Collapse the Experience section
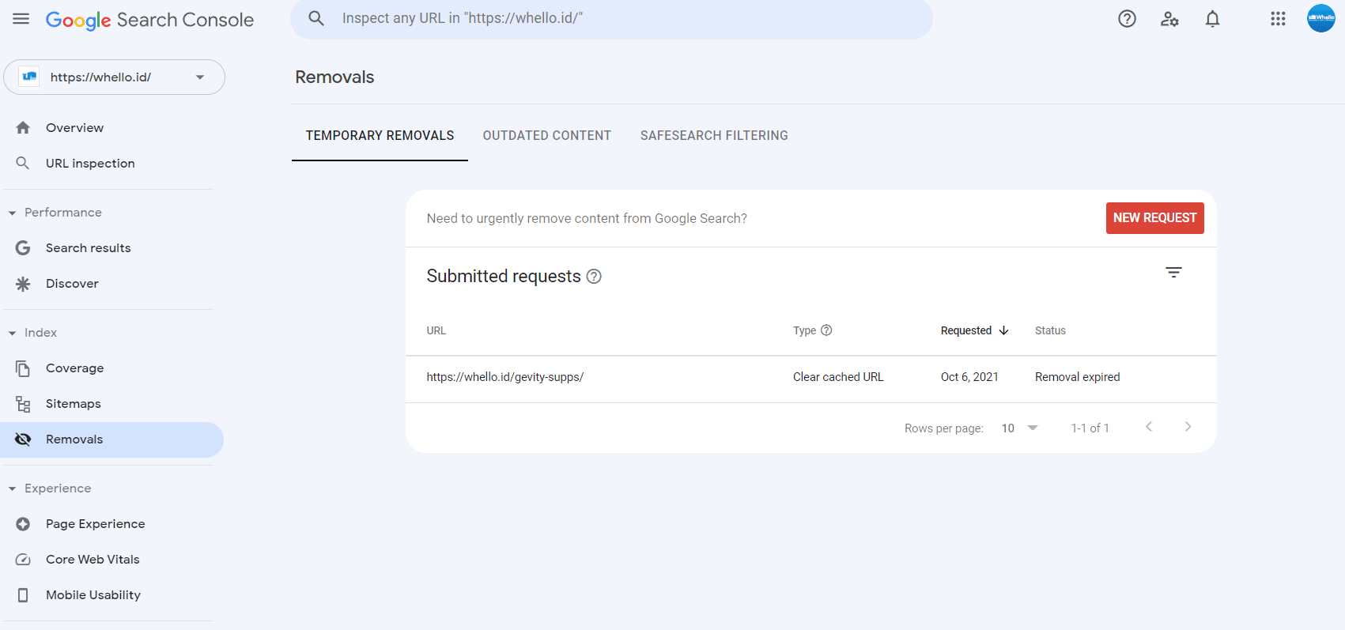The image size is (1345, 630). point(13,489)
